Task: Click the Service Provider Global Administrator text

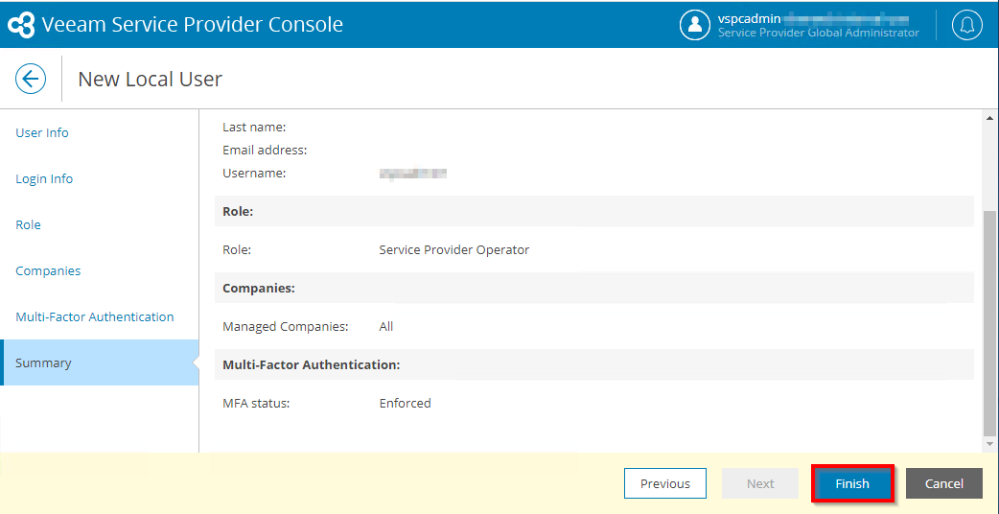Action: [819, 33]
